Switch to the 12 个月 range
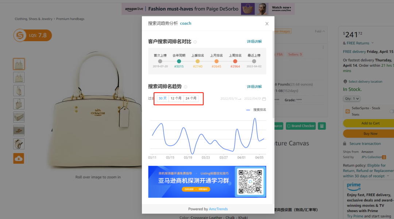Image resolution: width=394 pixels, height=219 pixels. [176, 98]
